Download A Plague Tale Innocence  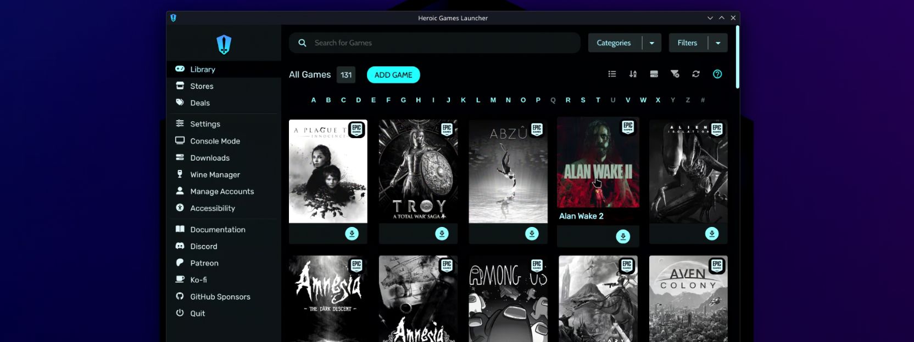352,234
